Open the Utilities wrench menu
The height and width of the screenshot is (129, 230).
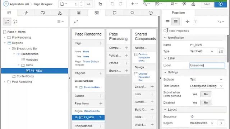click(146, 4)
